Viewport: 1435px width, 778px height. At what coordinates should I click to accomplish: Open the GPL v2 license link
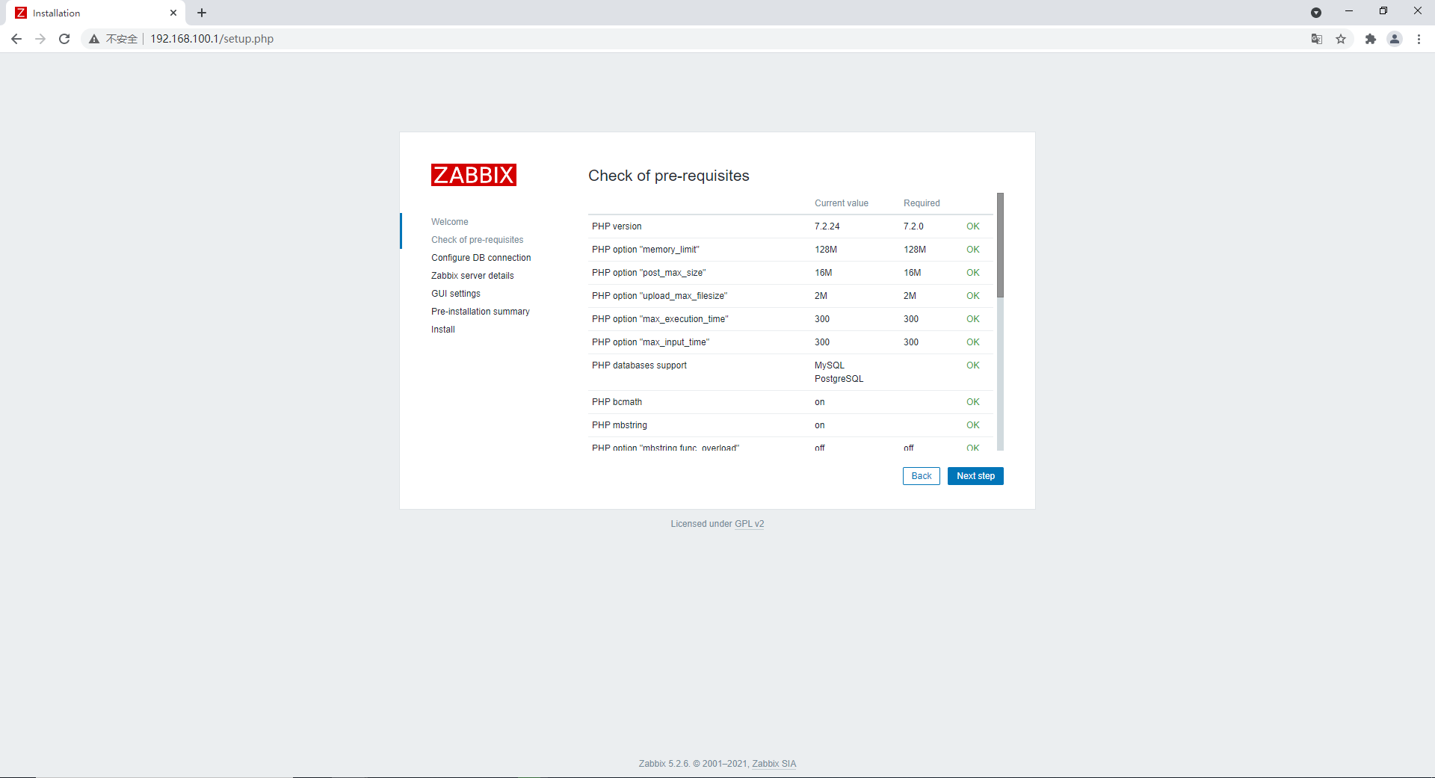[x=750, y=524]
